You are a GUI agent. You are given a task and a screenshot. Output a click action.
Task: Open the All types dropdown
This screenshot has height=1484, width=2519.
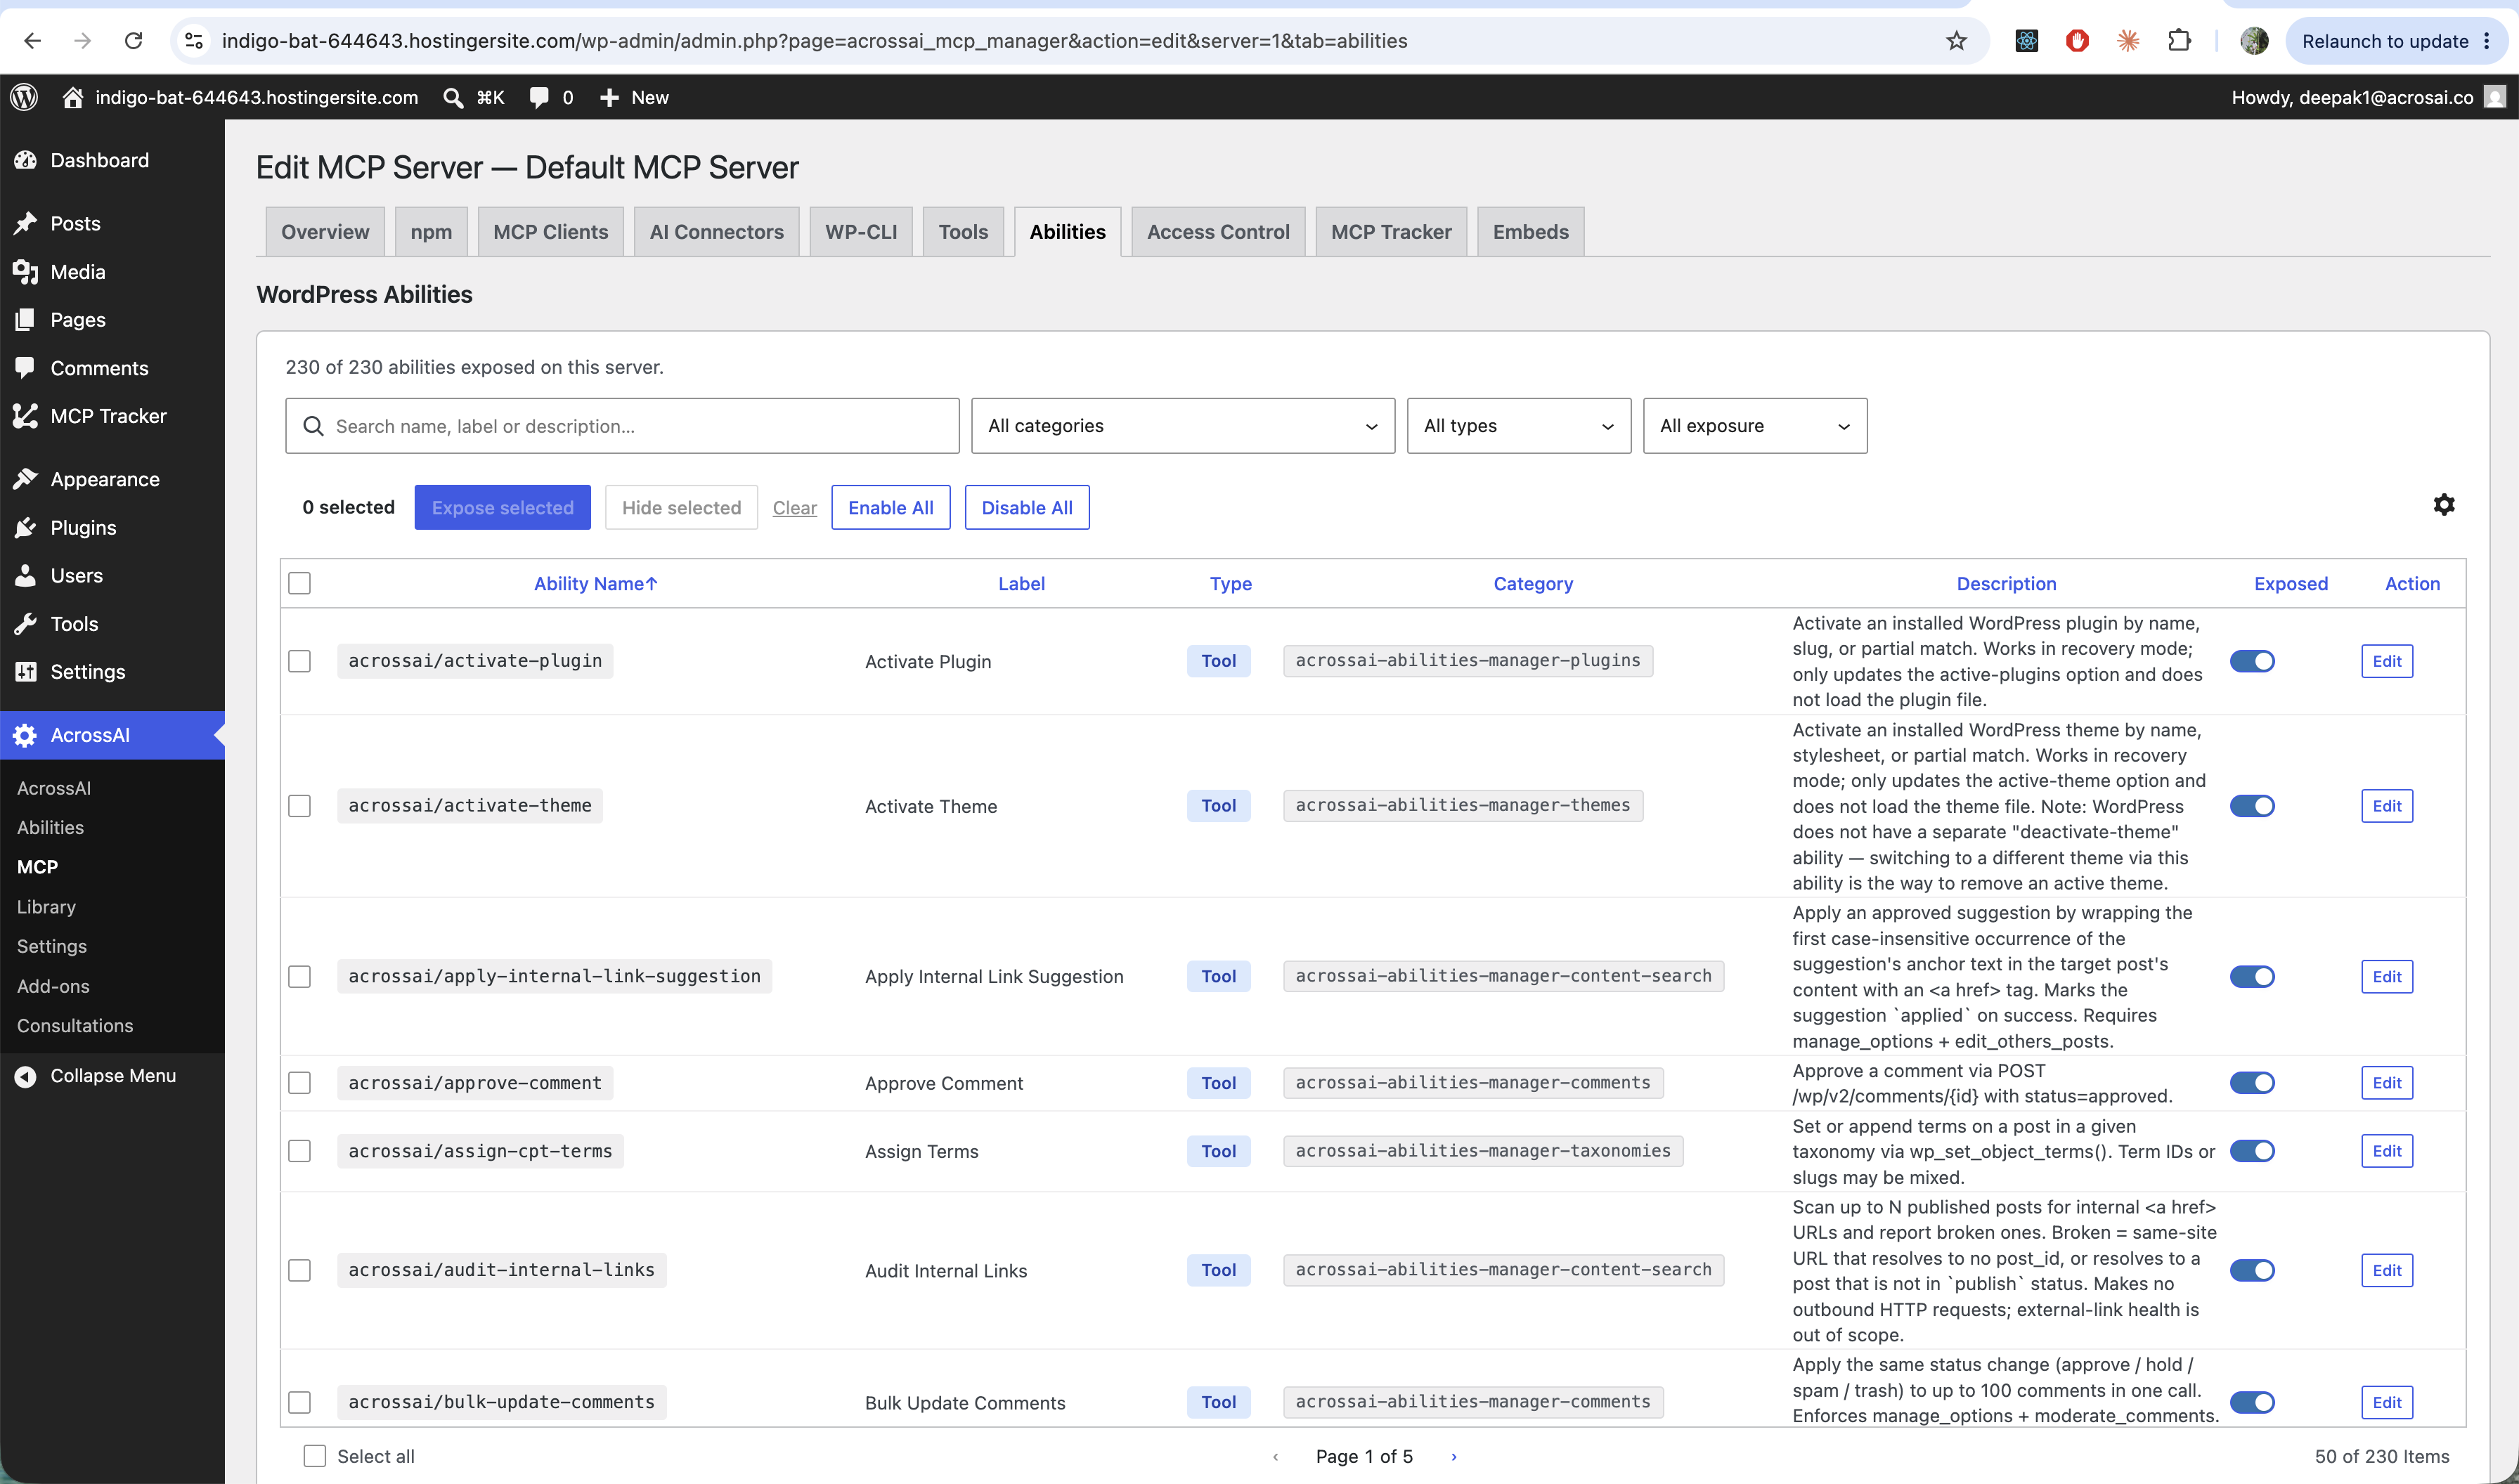click(x=1518, y=426)
